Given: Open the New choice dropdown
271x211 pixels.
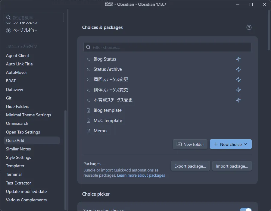Looking at the screenshot, I should pos(231,144).
